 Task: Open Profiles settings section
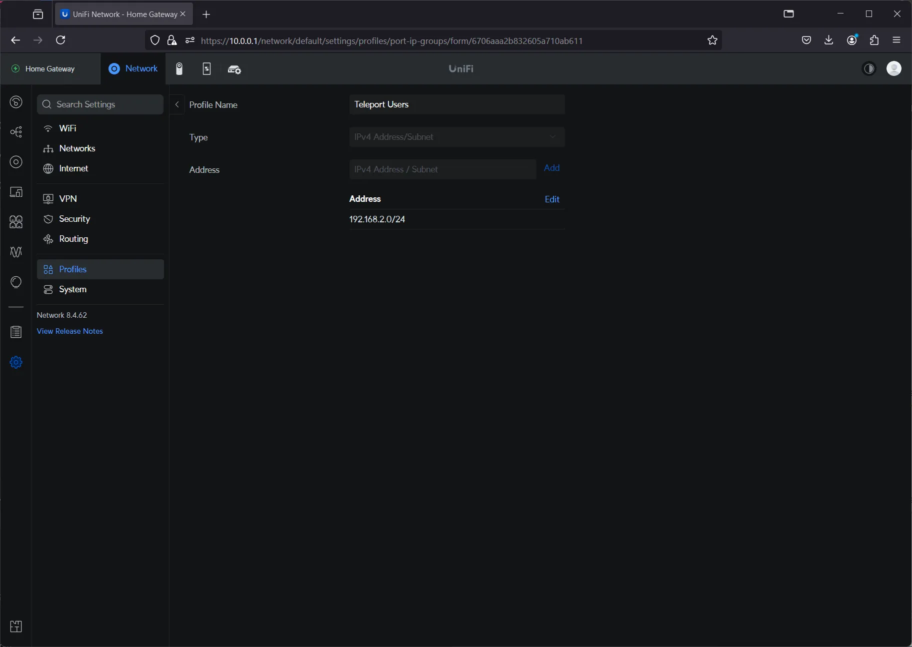coord(100,269)
